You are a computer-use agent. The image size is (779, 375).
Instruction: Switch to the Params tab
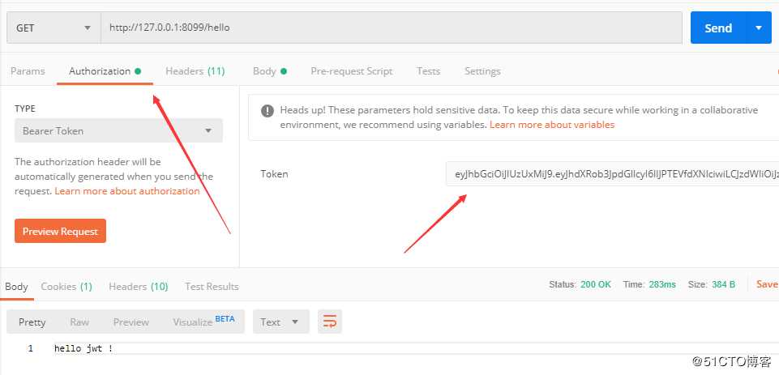coord(28,71)
